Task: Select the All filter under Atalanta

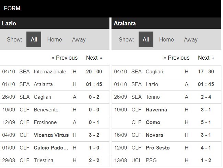Action: (145, 39)
